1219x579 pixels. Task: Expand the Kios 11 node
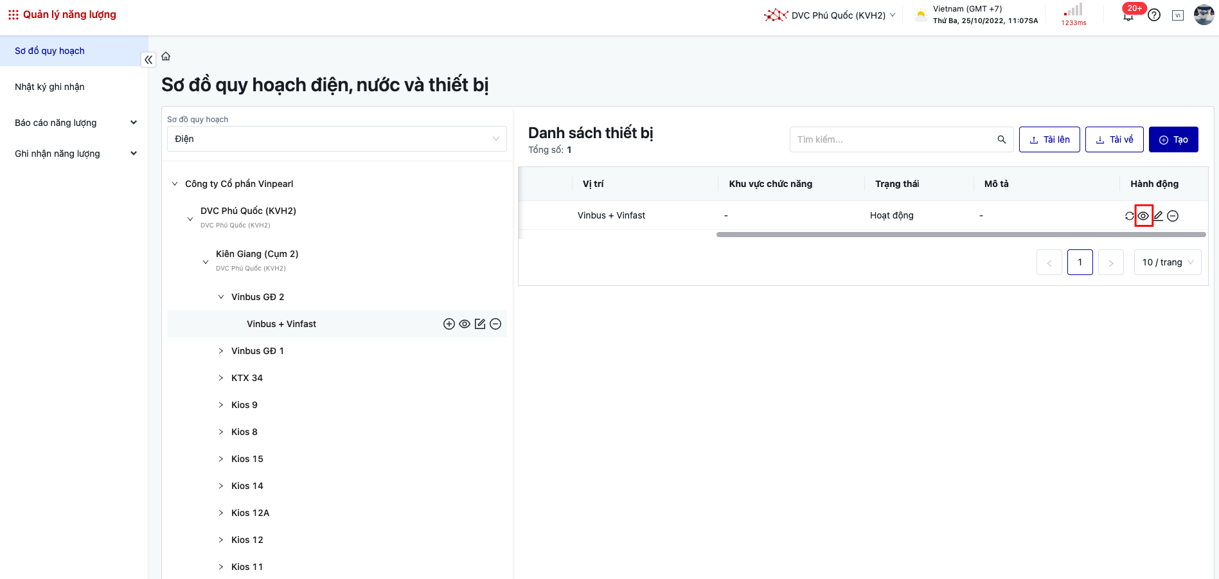pyautogui.click(x=221, y=567)
